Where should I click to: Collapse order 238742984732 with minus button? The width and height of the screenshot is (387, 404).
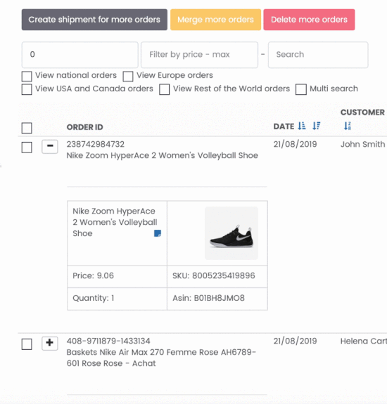[50, 147]
